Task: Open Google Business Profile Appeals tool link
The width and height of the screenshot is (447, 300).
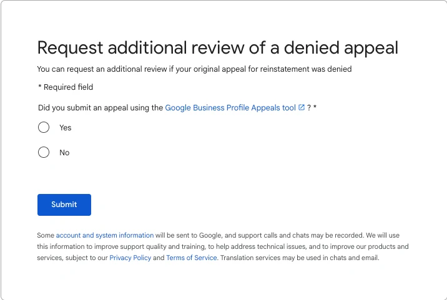Action: [x=230, y=108]
